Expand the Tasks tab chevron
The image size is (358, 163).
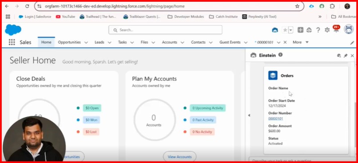[x=132, y=43]
